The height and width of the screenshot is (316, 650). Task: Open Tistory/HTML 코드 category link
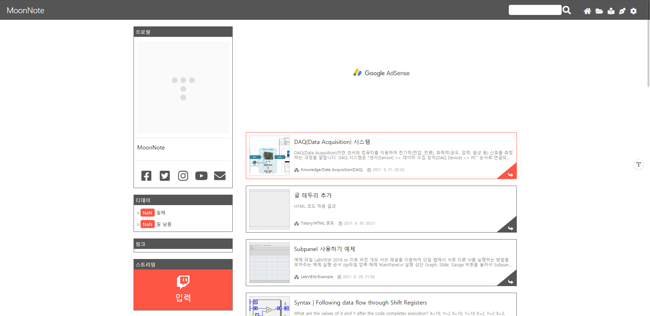tap(317, 224)
